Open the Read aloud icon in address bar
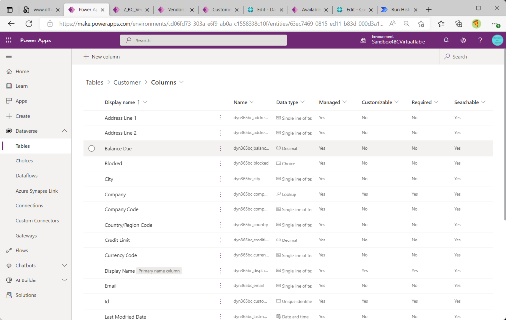506x320 pixels. click(x=392, y=24)
